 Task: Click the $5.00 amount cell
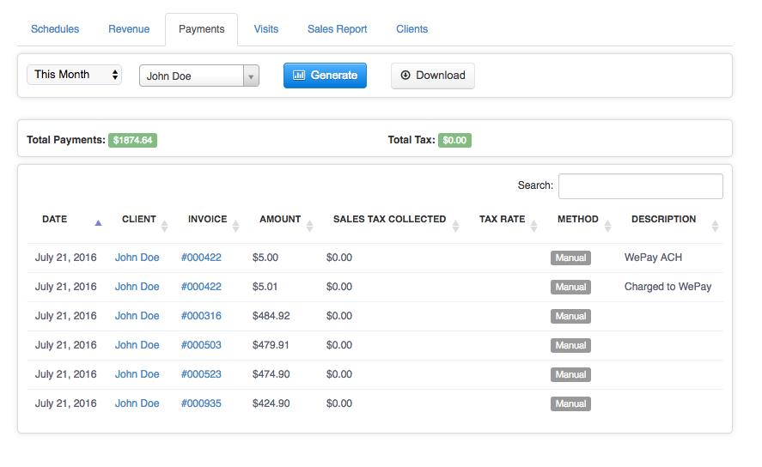point(265,258)
